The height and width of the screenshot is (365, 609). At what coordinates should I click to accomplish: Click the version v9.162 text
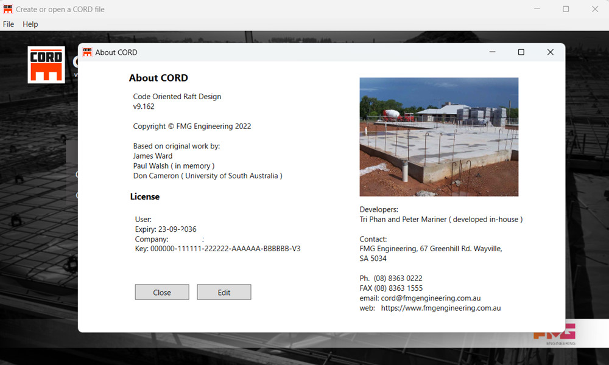[x=144, y=106]
